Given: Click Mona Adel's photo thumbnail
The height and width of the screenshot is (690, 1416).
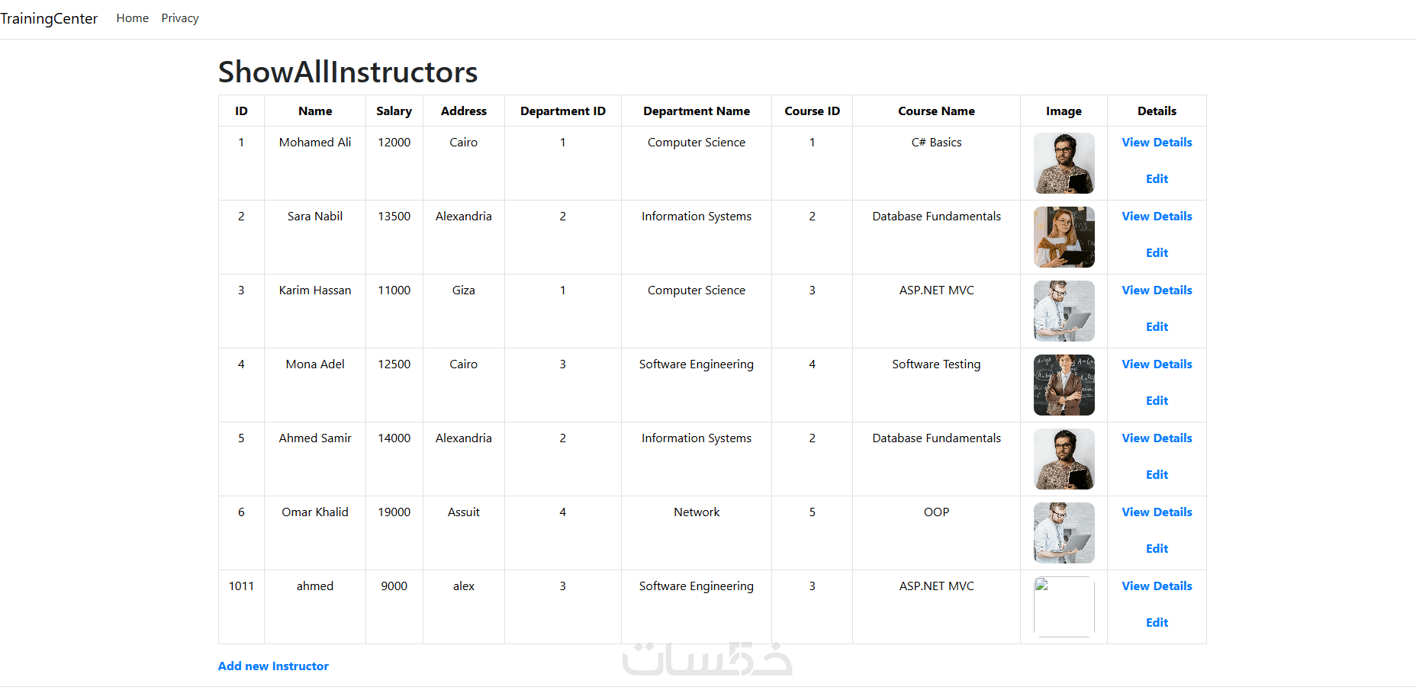Looking at the screenshot, I should click(1064, 385).
